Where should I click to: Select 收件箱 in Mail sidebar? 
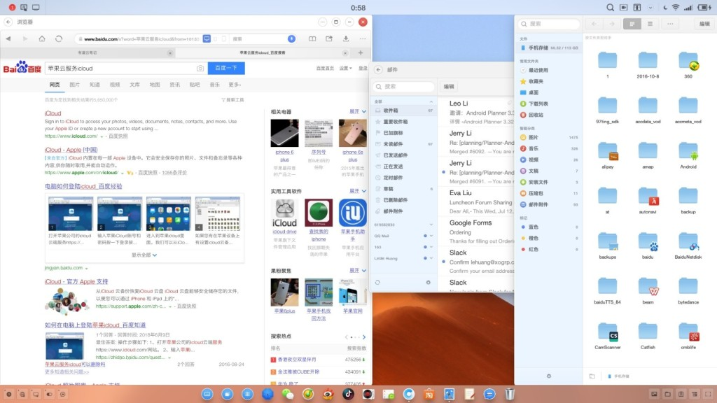click(404, 111)
